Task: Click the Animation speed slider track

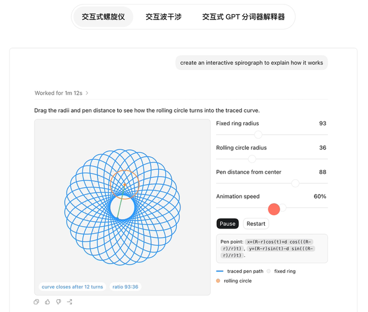Action: pos(272,208)
